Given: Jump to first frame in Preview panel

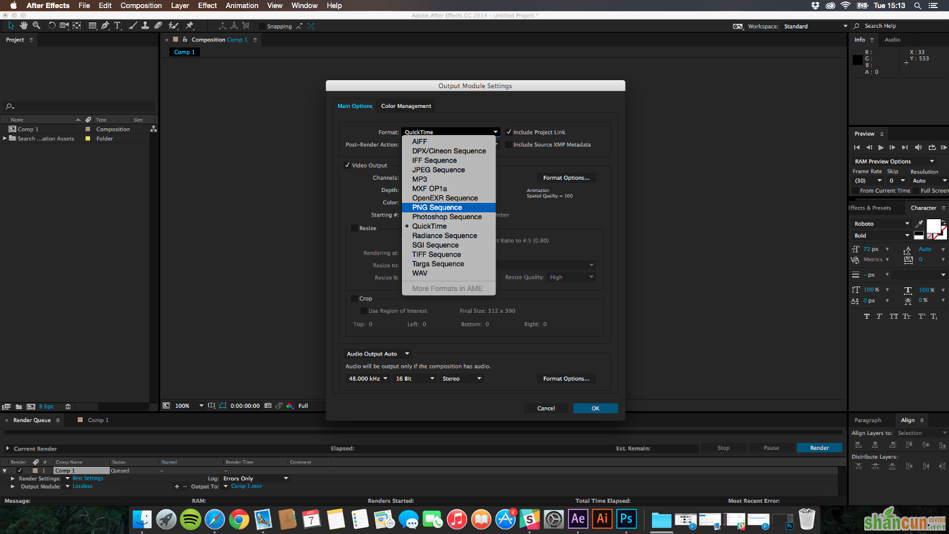Looking at the screenshot, I should point(857,147).
